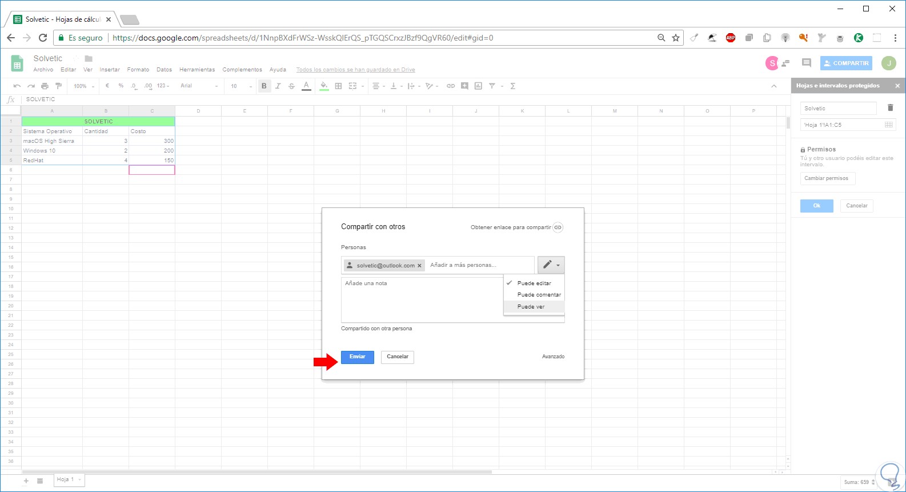Open the collaborator chat icon
This screenshot has height=492, width=906.
click(786, 63)
